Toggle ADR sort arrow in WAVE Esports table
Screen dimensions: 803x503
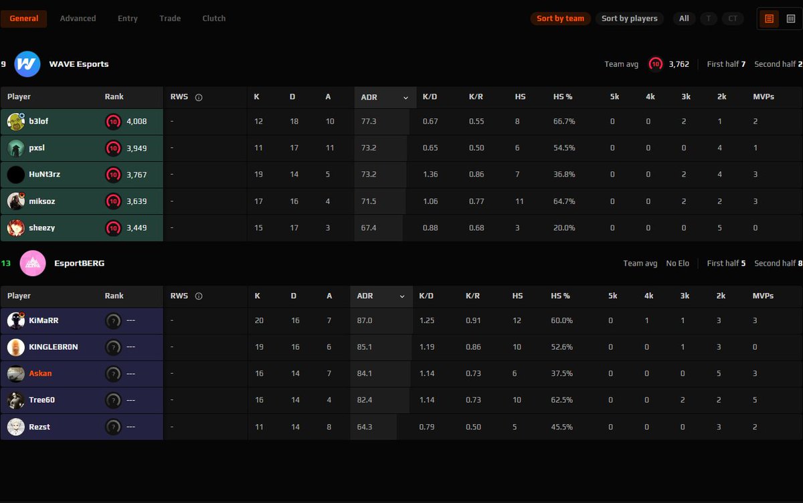point(406,98)
